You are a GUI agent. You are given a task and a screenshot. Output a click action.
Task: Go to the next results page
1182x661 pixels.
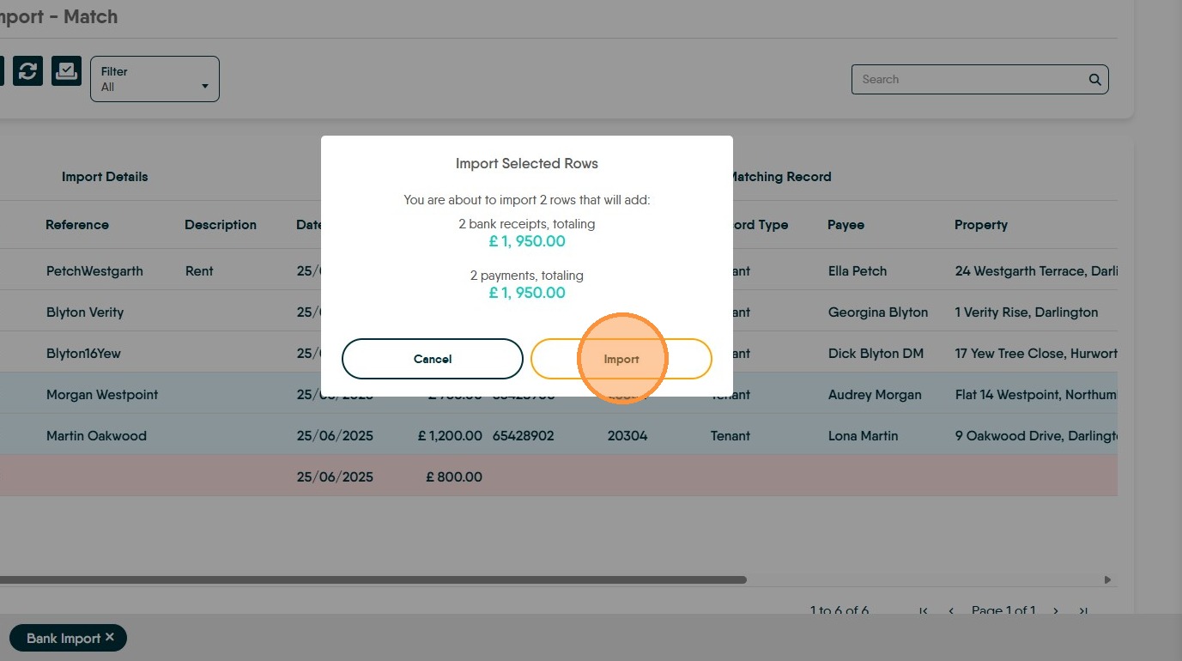pos(1056,611)
